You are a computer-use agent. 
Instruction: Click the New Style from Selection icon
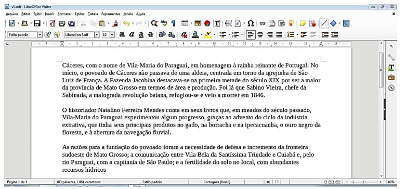click(x=57, y=35)
